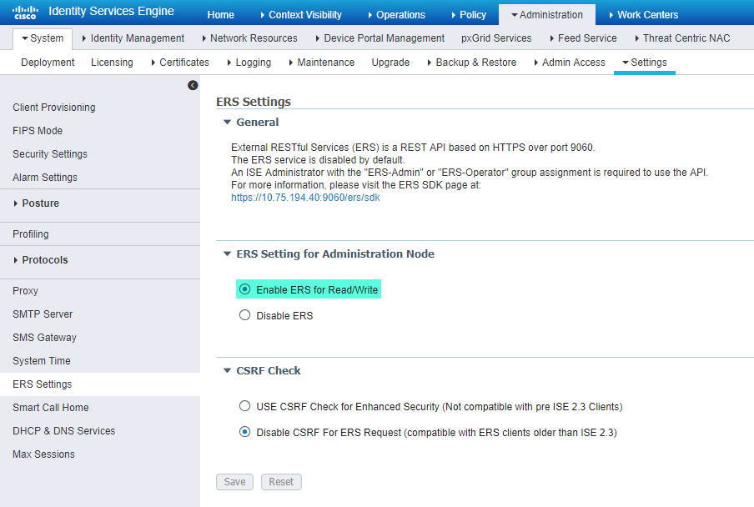754x507 pixels.
Task: Open Proxy settings
Action: [x=25, y=291]
